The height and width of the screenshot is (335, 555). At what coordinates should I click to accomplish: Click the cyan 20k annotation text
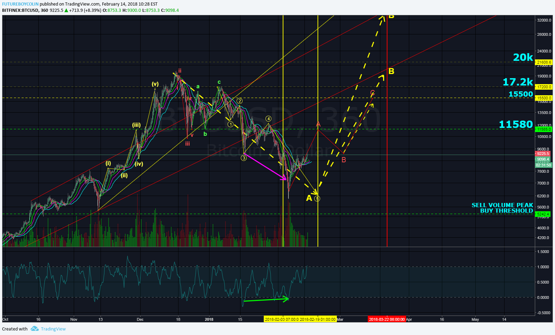point(523,57)
